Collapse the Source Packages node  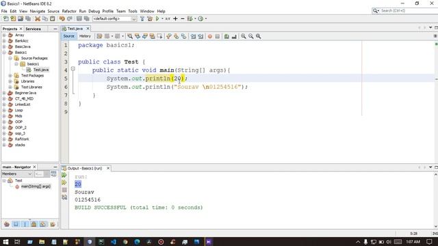10,58
